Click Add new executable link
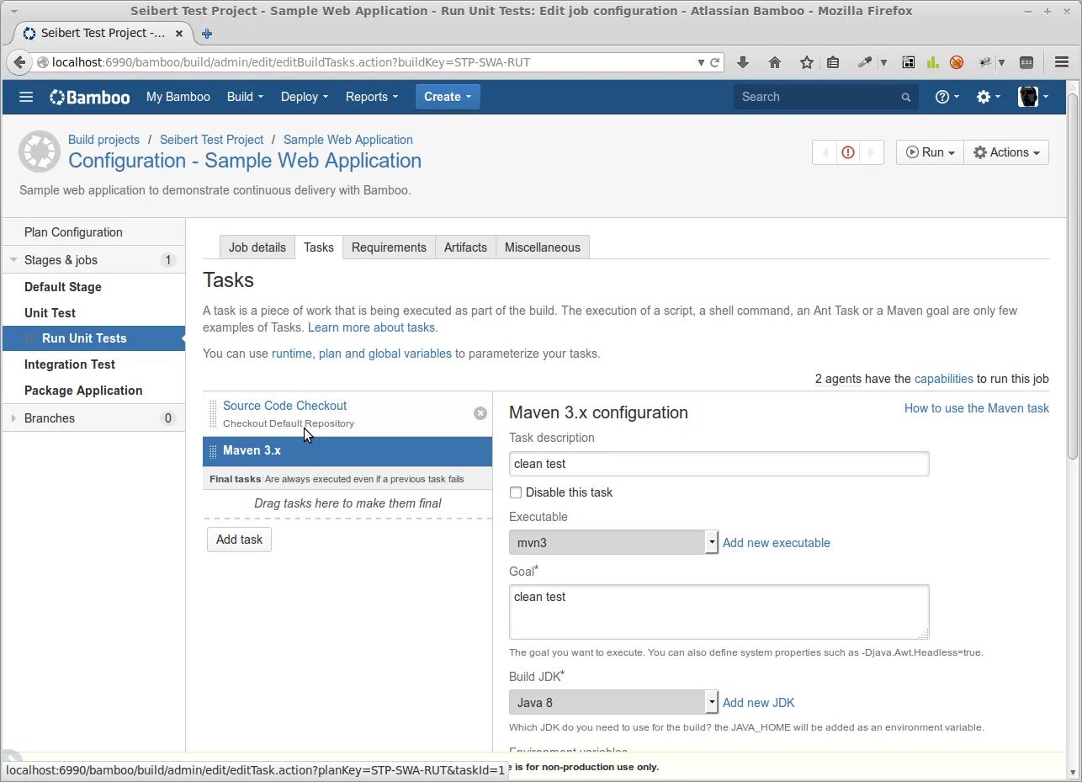Viewport: 1082px width, 782px height. (776, 543)
